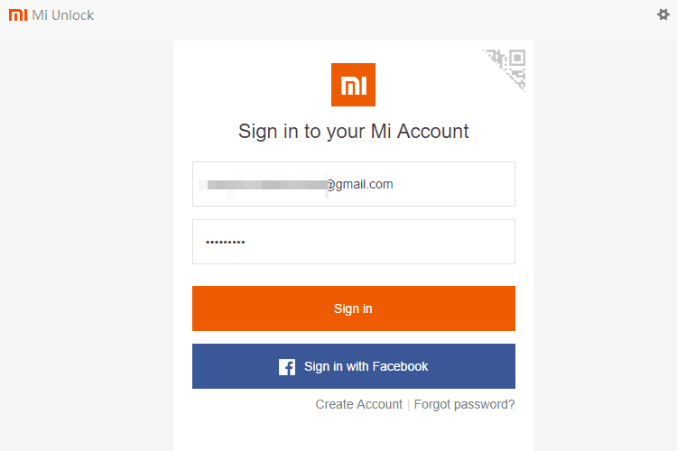The width and height of the screenshot is (677, 451).
Task: Click the Facebook f icon
Action: [287, 367]
